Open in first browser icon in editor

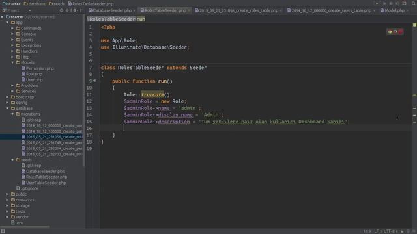390,32
